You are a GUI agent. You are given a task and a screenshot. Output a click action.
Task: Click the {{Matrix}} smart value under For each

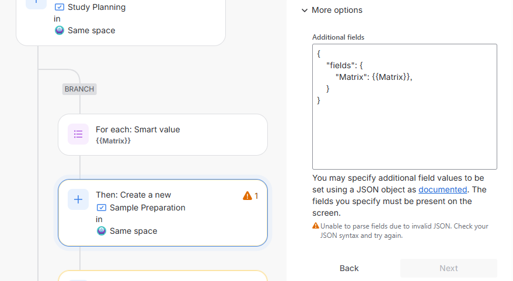tap(113, 141)
